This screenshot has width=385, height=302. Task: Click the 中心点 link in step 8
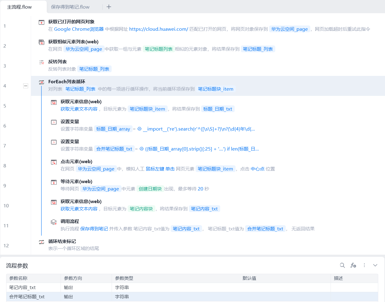257,169
